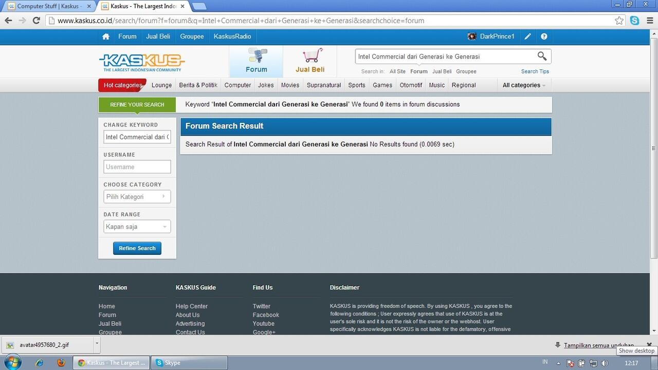Screen dimensions: 658x370
Task: Open the help question mark icon
Action: click(x=544, y=36)
